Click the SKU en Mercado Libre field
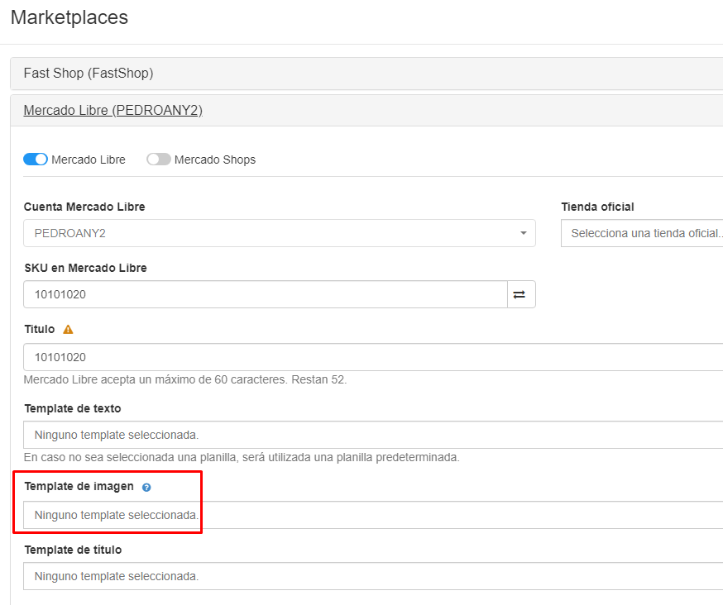Screen dimensions: 723x605 266,294
